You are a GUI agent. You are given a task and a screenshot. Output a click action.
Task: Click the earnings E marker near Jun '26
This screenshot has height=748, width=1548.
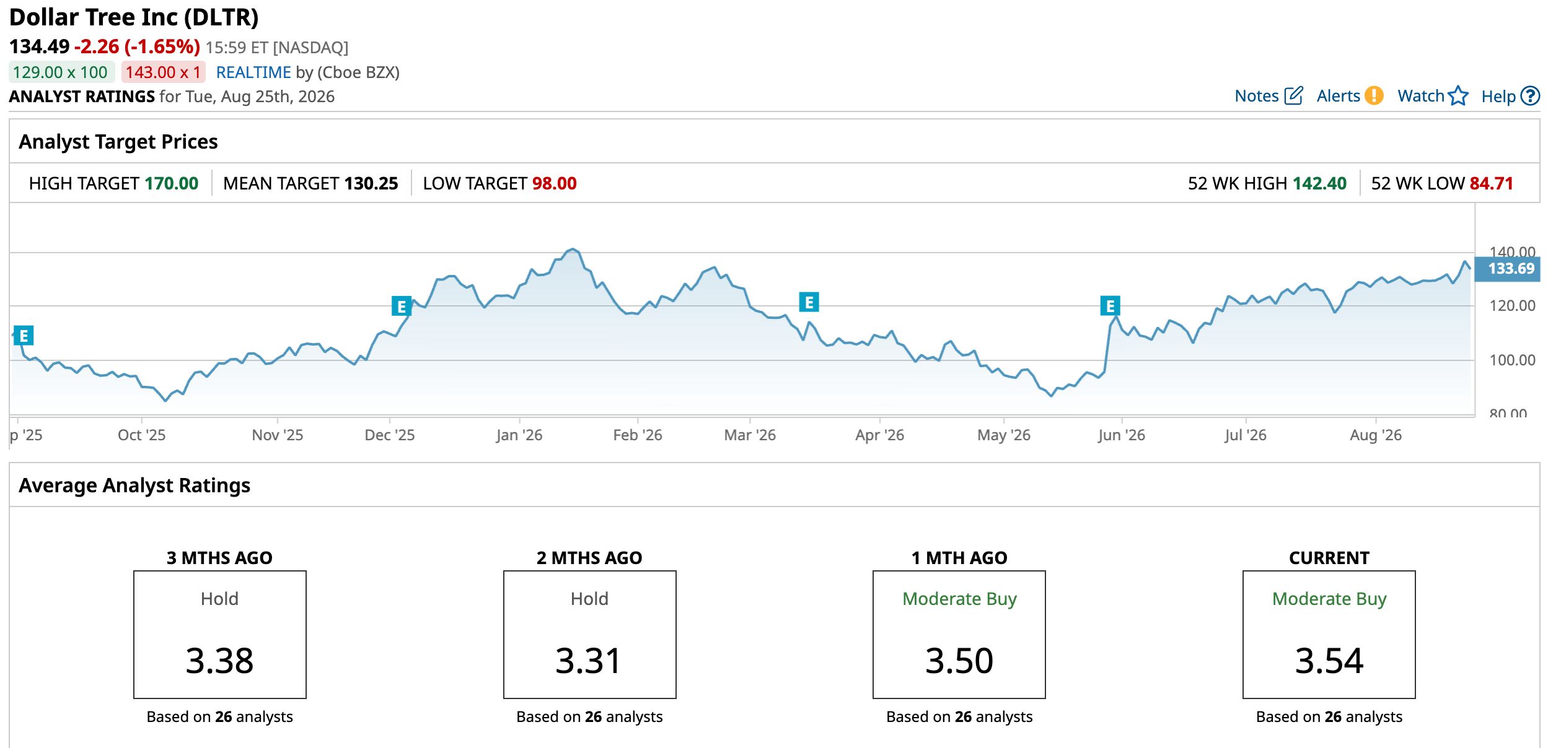coord(1110,306)
